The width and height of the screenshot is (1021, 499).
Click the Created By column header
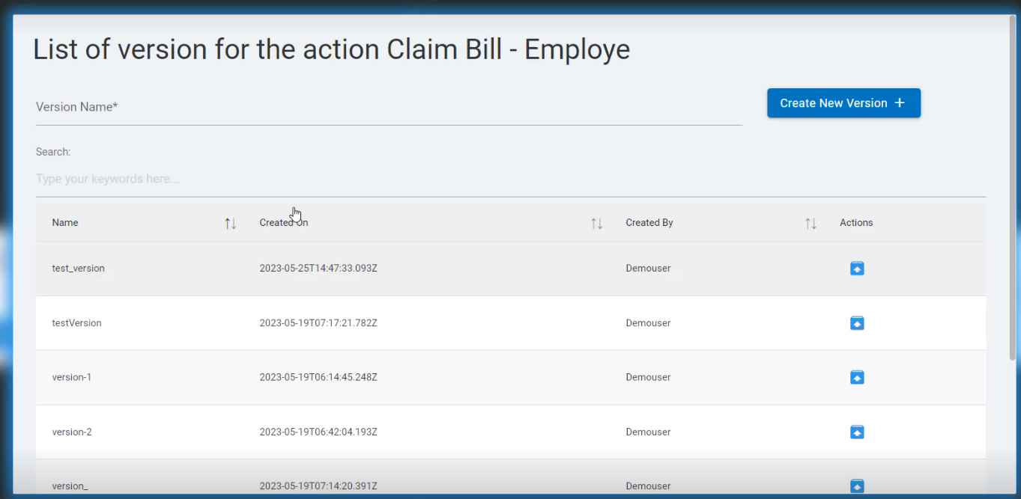(649, 223)
